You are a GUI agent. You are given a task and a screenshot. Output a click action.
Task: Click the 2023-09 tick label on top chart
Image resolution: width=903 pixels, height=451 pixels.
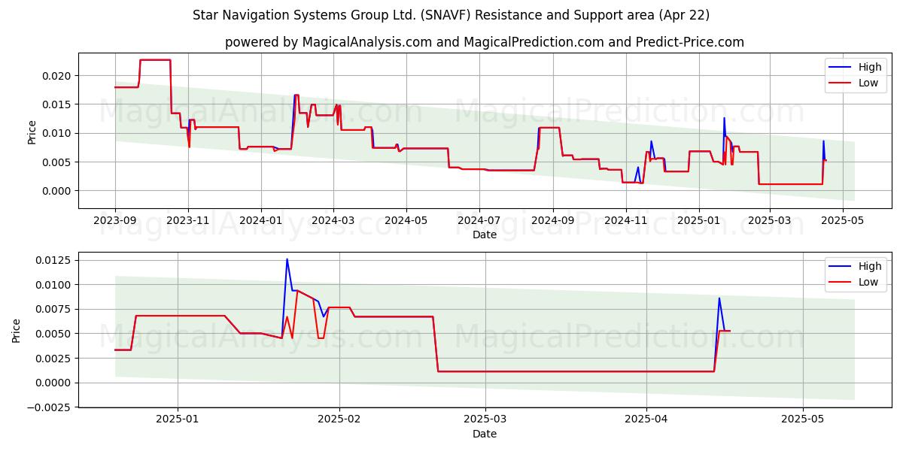coord(115,221)
